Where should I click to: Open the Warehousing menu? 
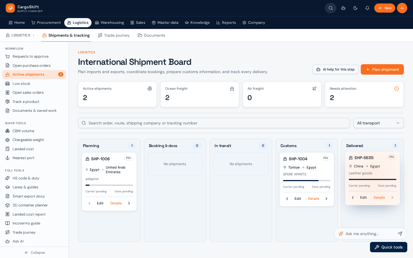[109, 23]
